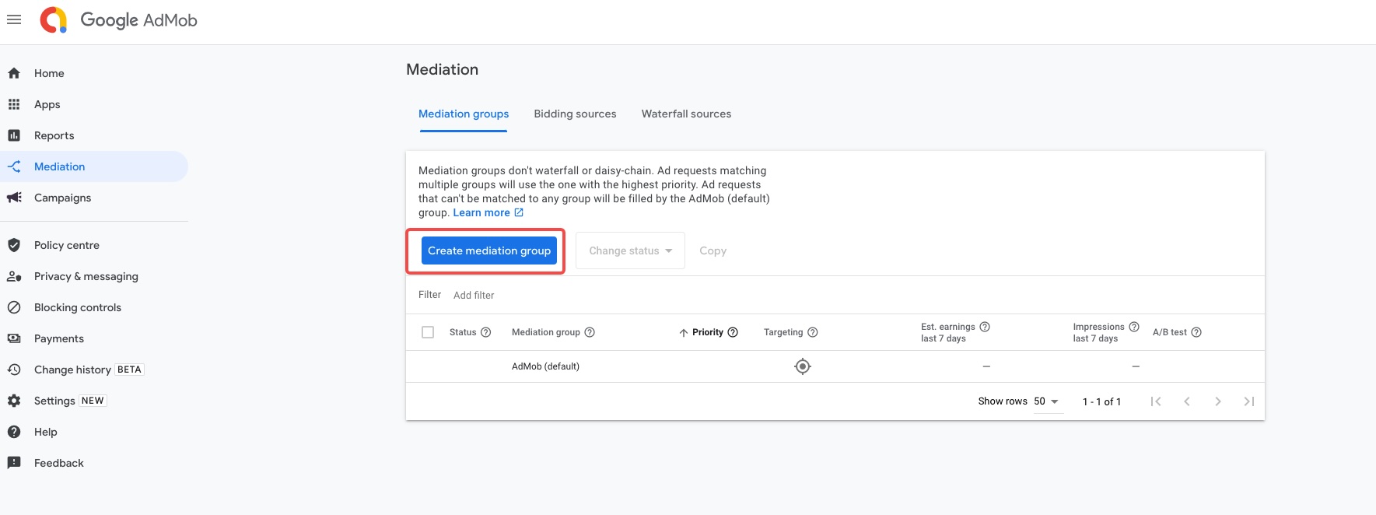Click the Priority help question icon
Viewport: 1376px width, 515px height.
click(733, 332)
